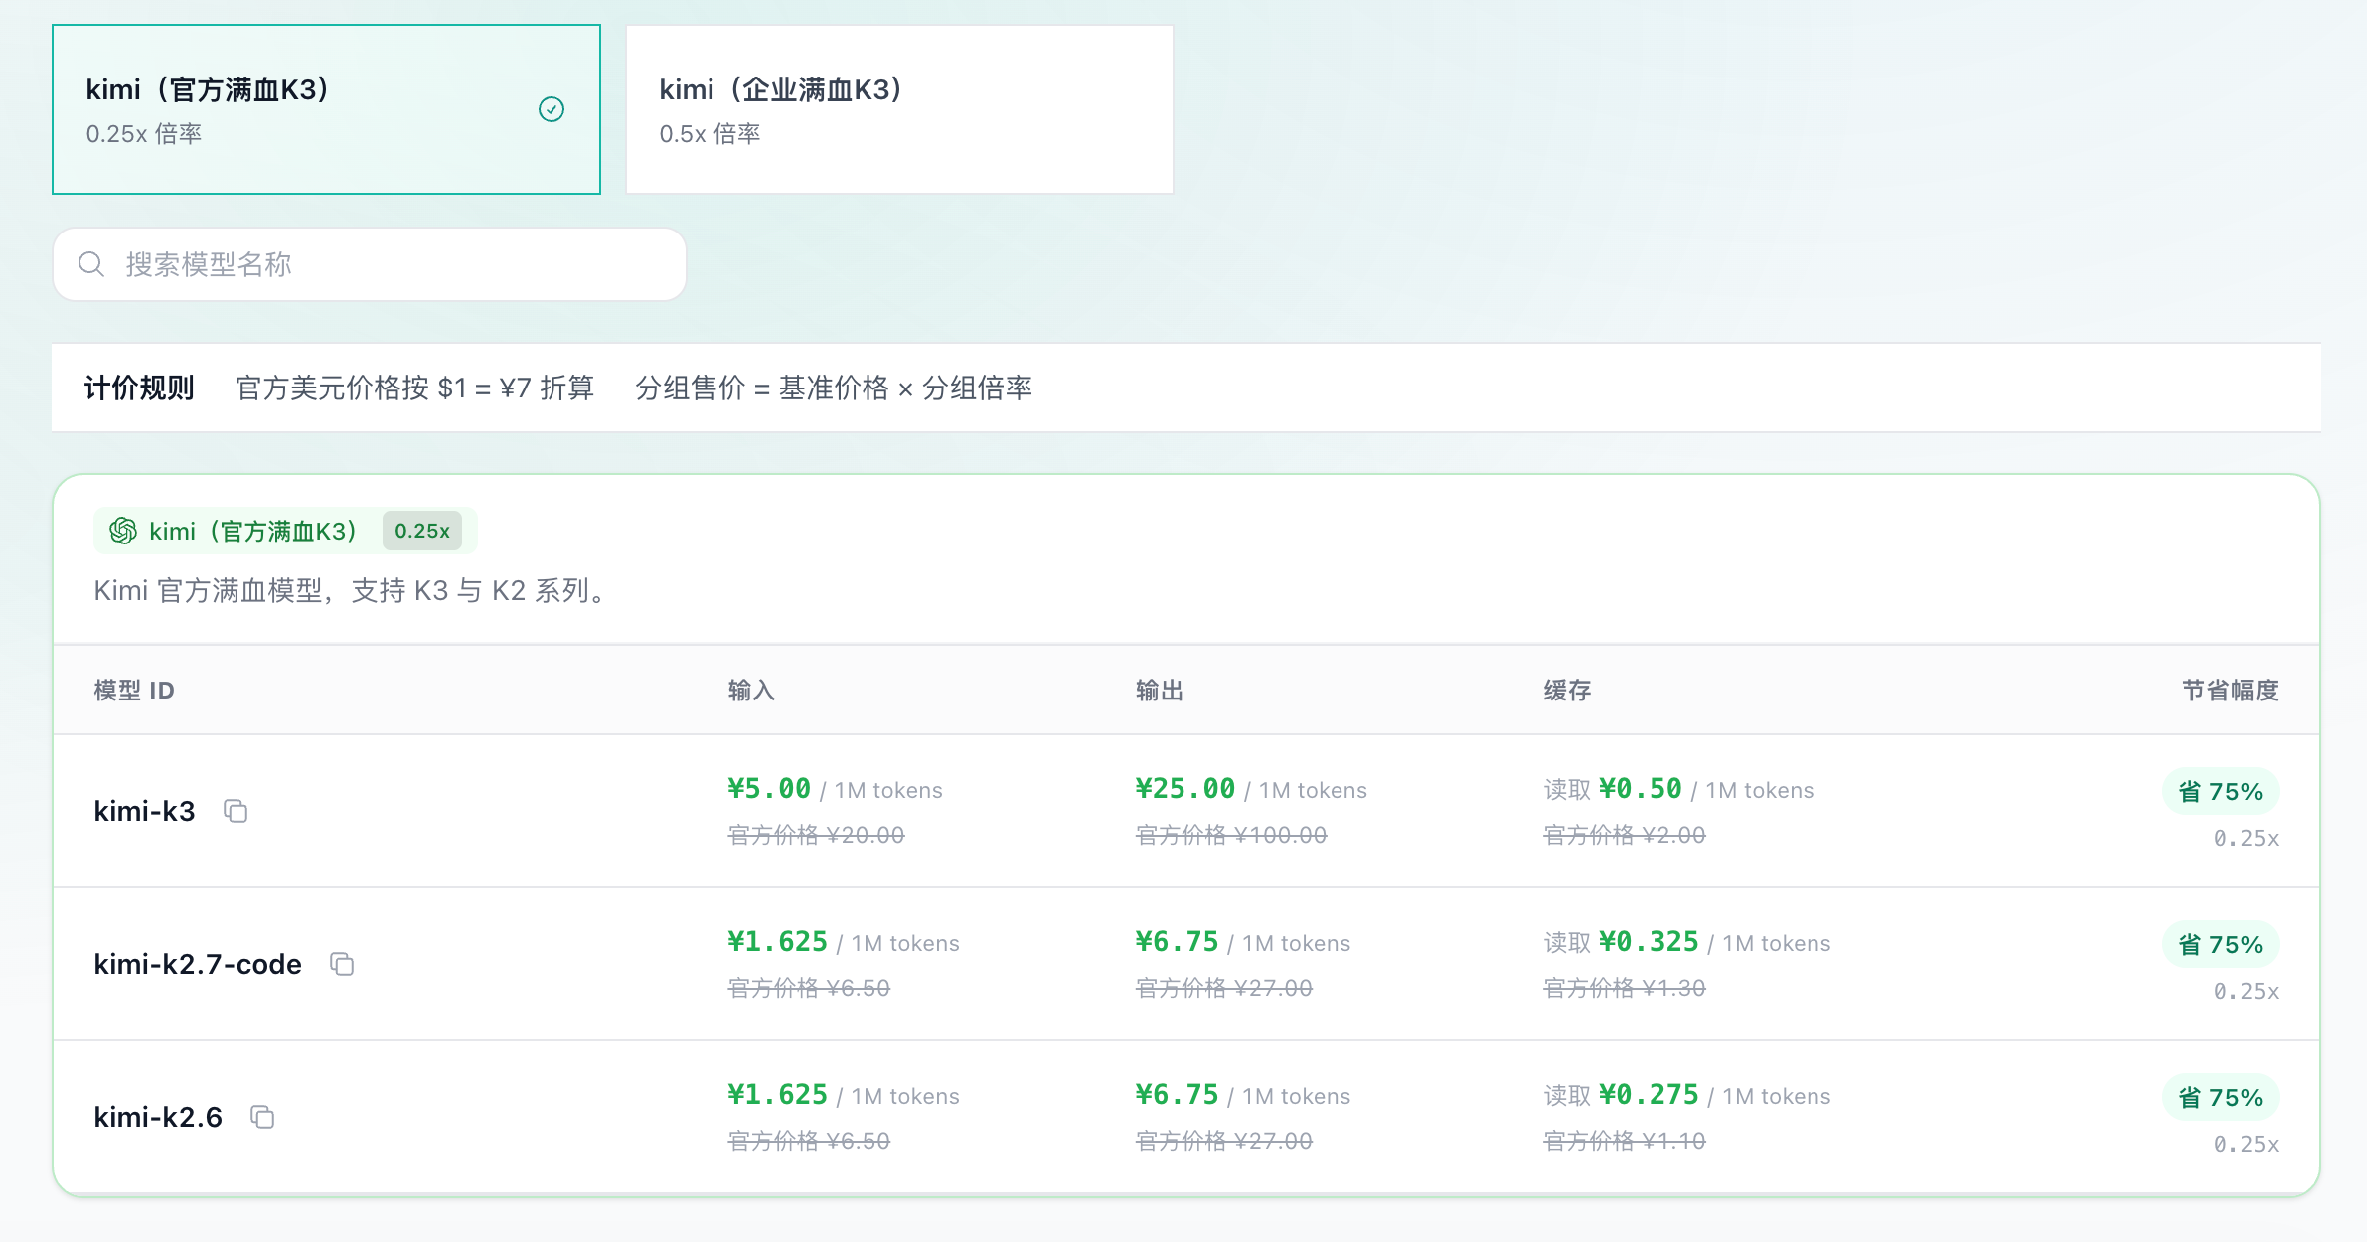Click the ¥5.00 input price for kimi-k3

[769, 789]
